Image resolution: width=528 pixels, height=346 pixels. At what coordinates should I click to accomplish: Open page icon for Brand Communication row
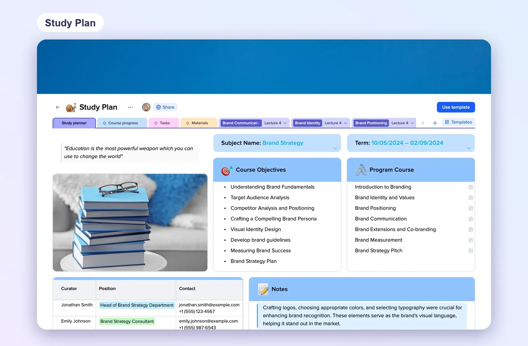pyautogui.click(x=471, y=219)
